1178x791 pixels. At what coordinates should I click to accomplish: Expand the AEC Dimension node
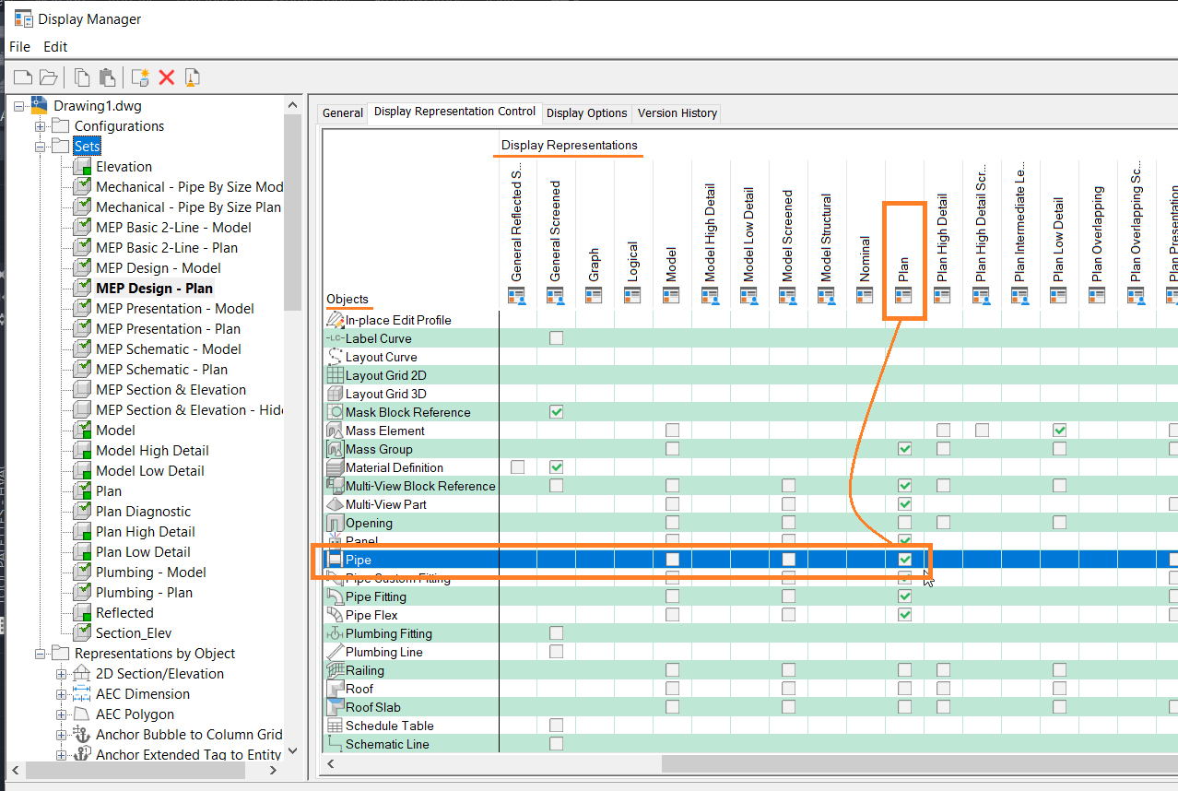[61, 694]
